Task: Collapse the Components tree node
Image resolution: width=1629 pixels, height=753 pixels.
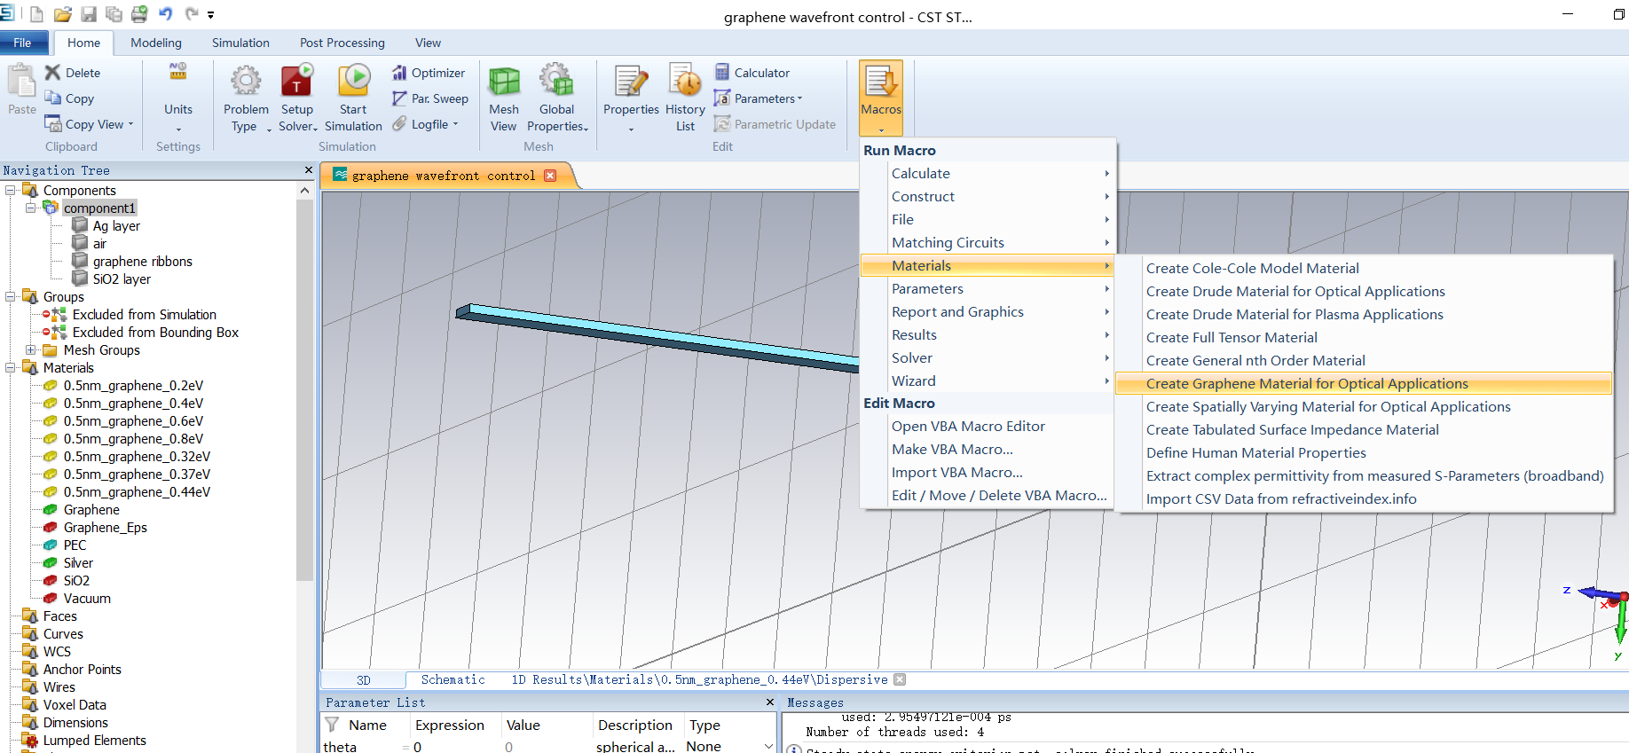Action: (x=11, y=190)
